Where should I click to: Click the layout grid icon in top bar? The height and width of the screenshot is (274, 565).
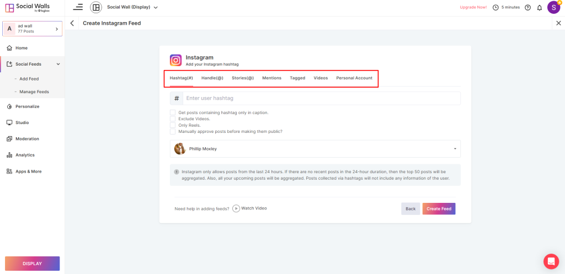coord(96,7)
